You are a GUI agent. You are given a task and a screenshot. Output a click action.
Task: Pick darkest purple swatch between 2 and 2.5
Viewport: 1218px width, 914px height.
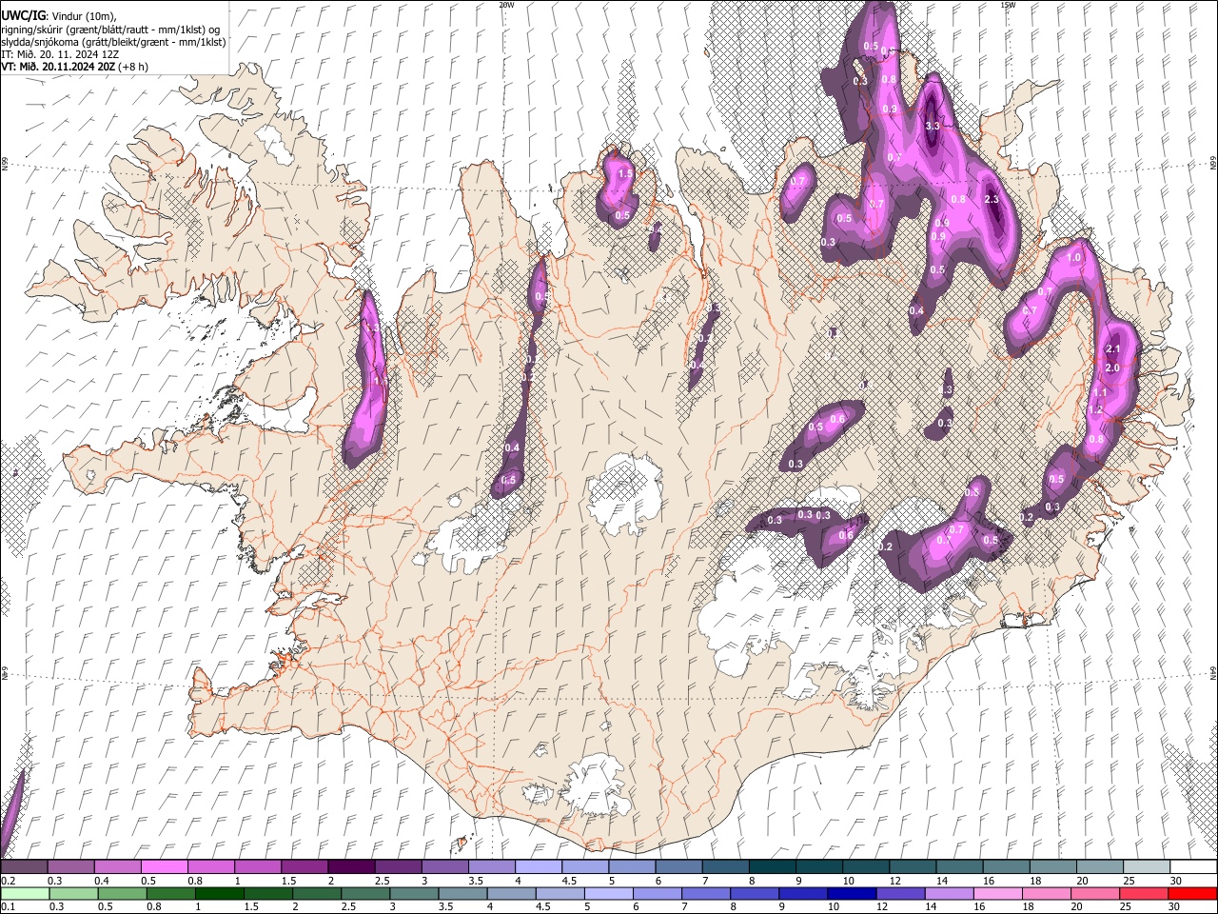[x=350, y=866]
